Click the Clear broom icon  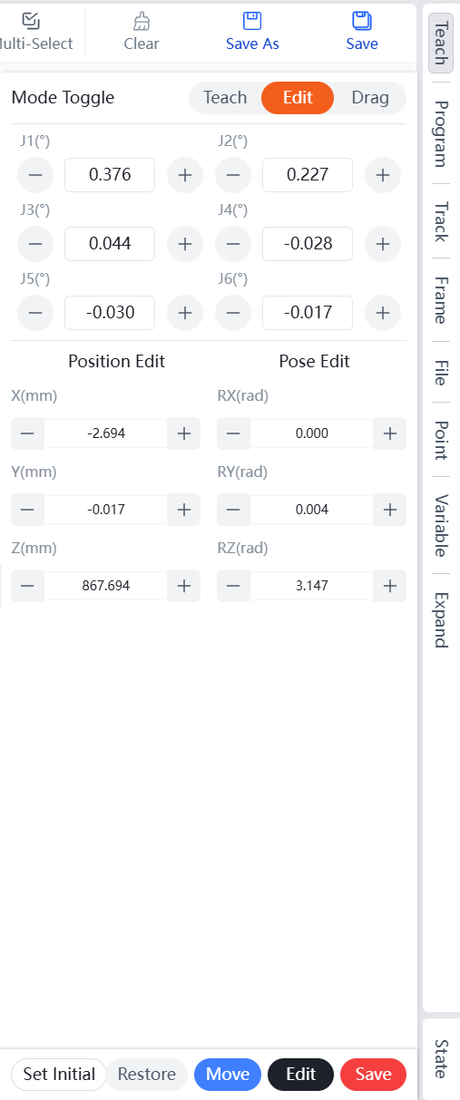click(141, 21)
